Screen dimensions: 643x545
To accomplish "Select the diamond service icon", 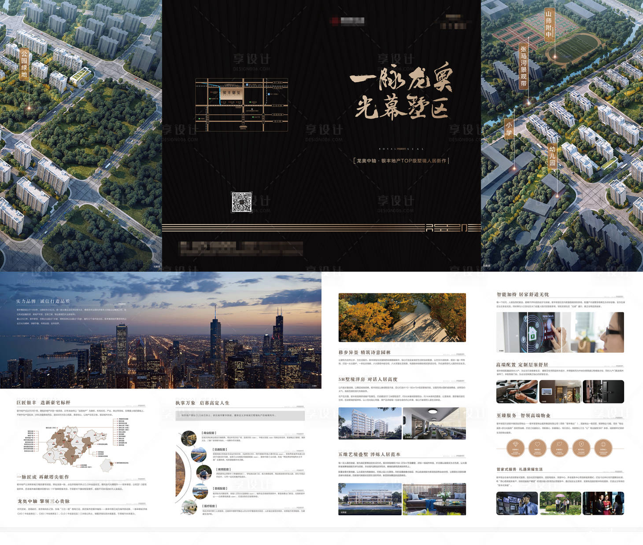I will 516,445.
